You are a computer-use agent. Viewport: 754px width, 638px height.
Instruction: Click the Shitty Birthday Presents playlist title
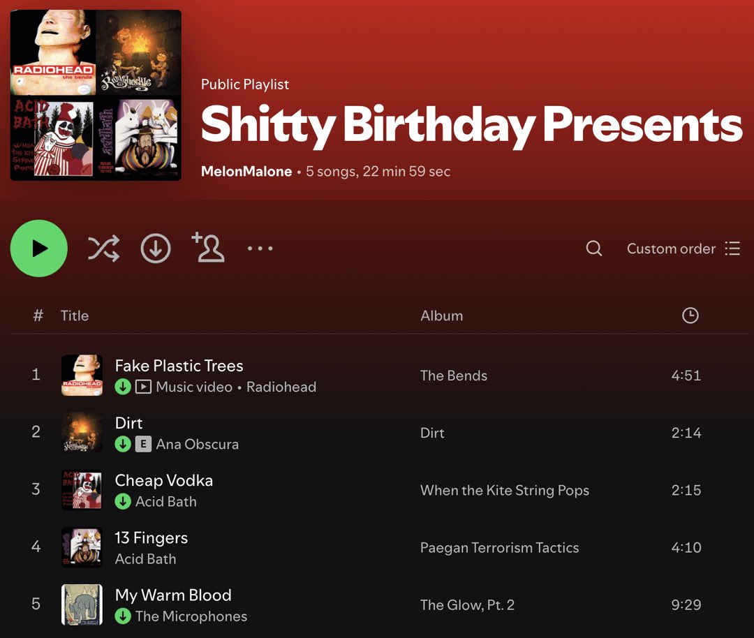(x=472, y=124)
